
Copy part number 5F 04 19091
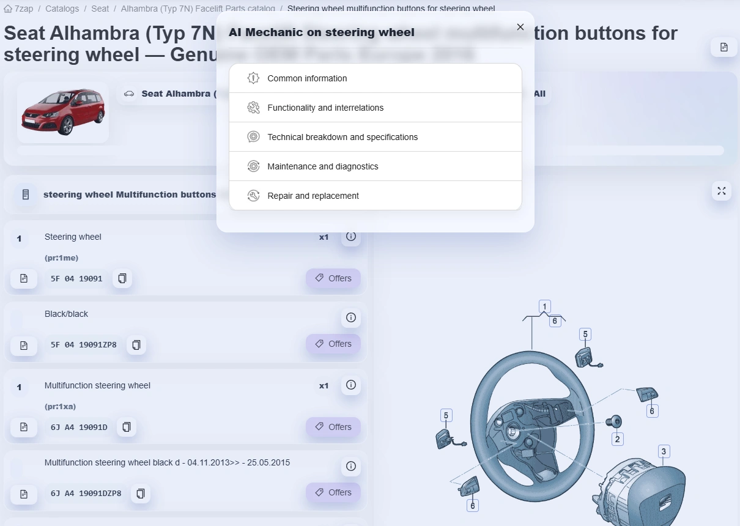[122, 278]
